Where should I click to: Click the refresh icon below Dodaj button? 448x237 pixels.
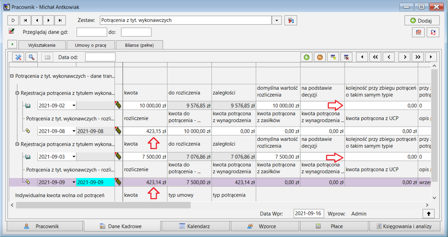pyautogui.click(x=433, y=32)
